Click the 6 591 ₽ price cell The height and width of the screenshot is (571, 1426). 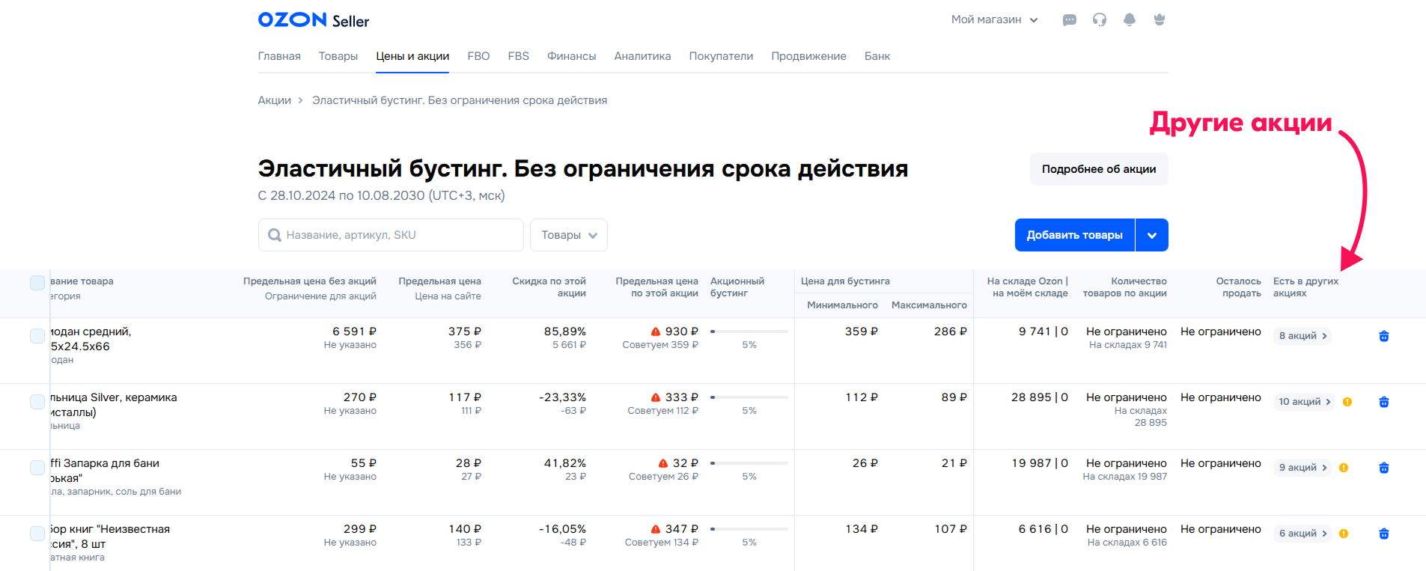(x=354, y=332)
